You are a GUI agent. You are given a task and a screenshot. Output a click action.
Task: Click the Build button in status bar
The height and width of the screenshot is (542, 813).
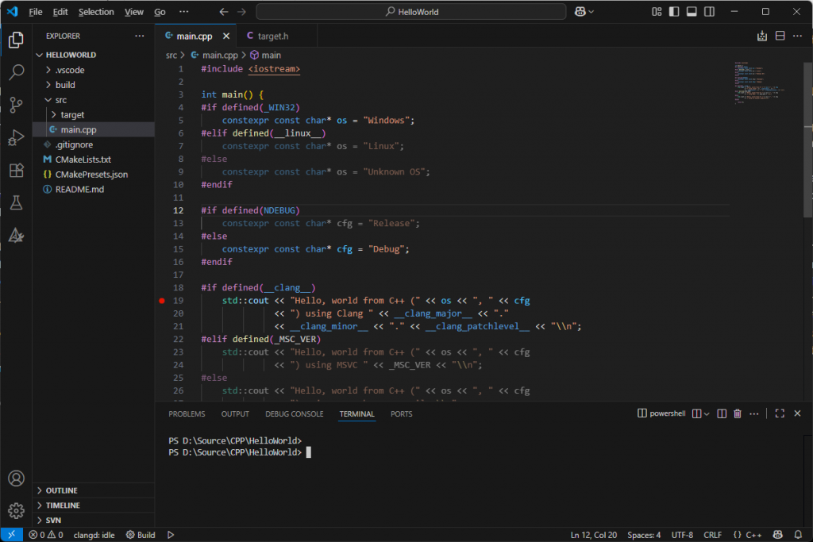tap(141, 535)
